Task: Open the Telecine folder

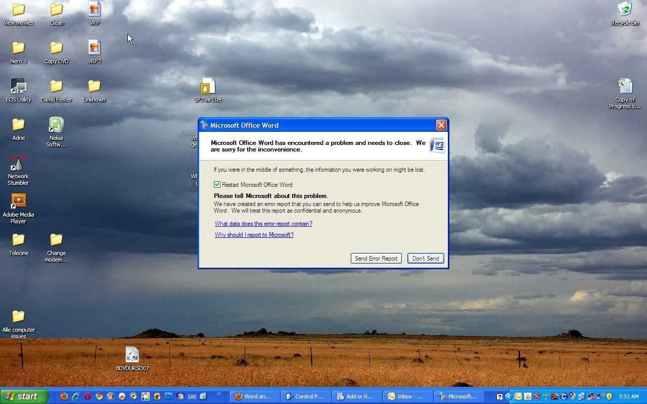Action: [18, 244]
